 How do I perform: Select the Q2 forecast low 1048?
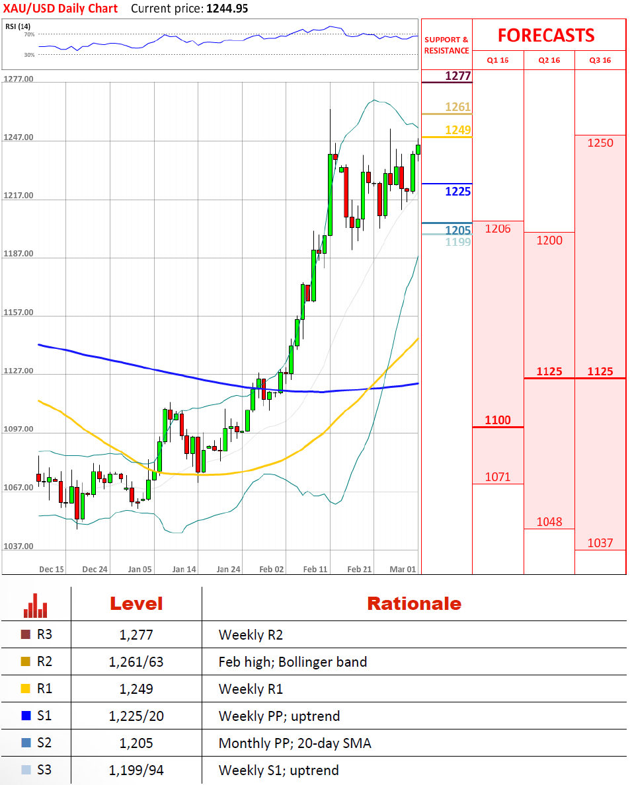tap(549, 522)
